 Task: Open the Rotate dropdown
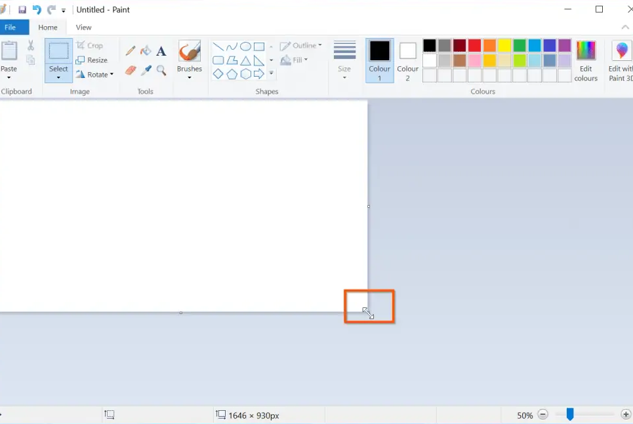click(94, 75)
